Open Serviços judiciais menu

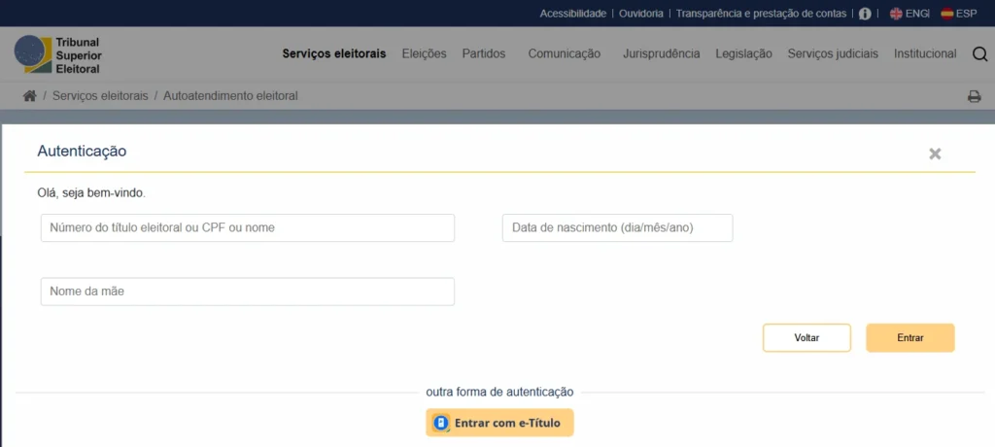pos(833,54)
